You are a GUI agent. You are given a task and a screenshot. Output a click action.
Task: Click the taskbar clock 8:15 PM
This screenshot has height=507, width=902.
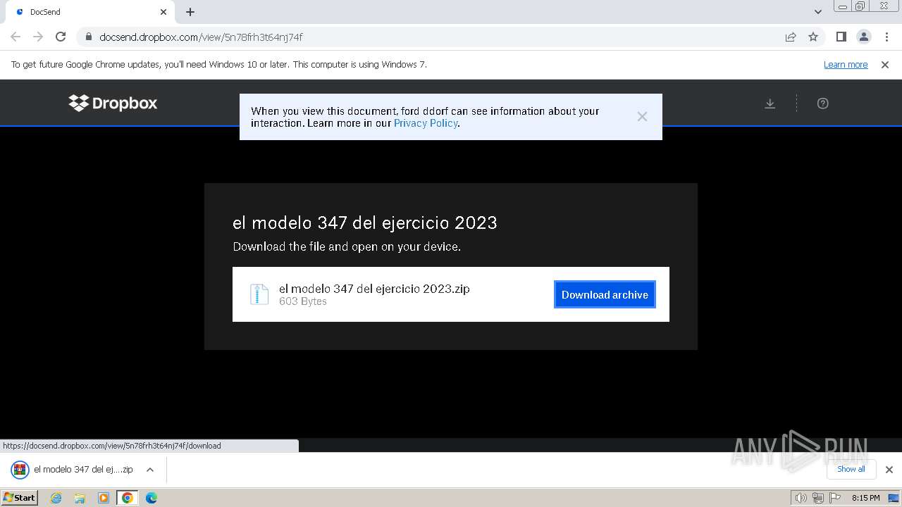coord(865,498)
